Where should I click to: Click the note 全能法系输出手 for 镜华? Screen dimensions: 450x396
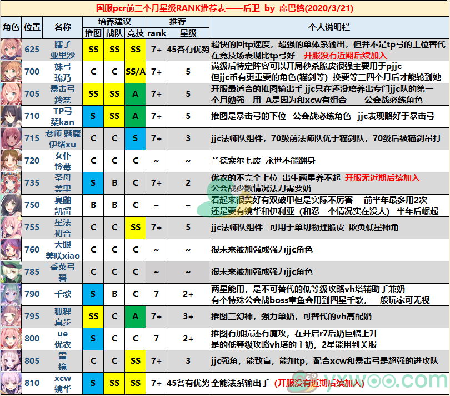[x=240, y=383]
